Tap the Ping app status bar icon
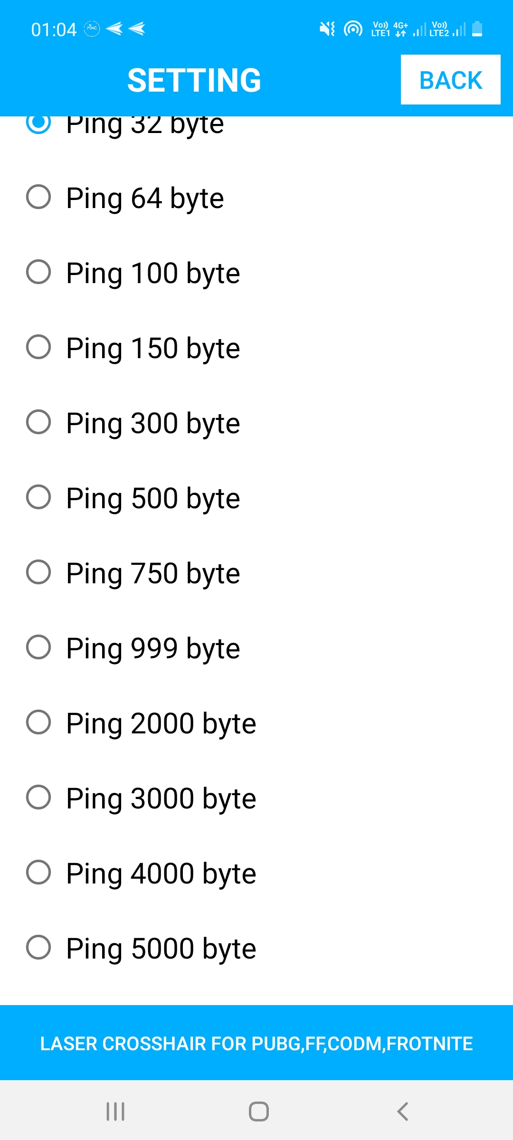The height and width of the screenshot is (1140, 513). (x=92, y=28)
